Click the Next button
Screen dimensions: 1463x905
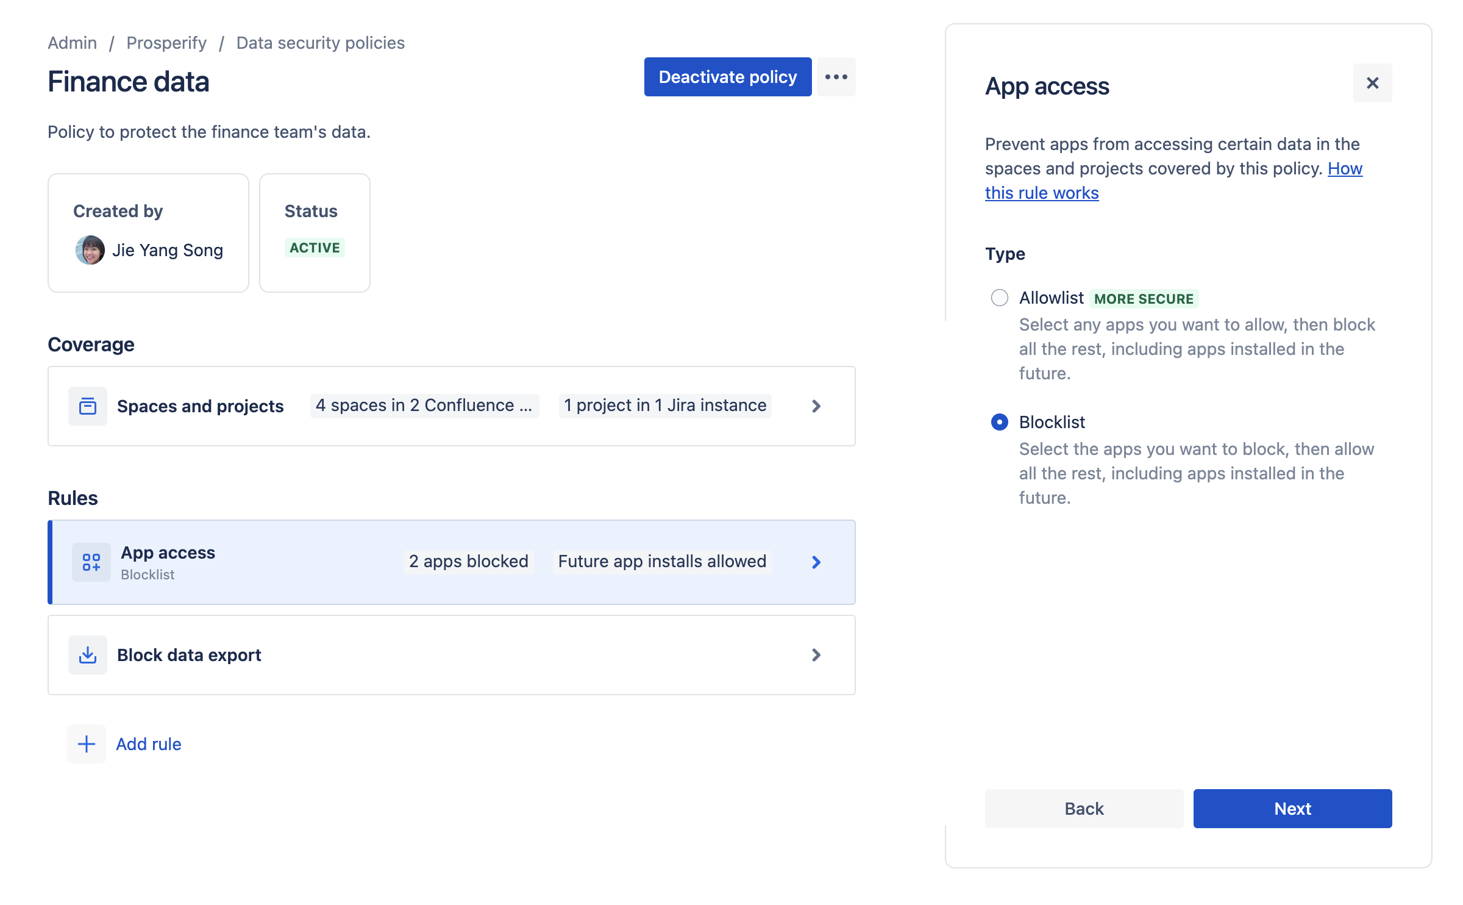pos(1293,808)
